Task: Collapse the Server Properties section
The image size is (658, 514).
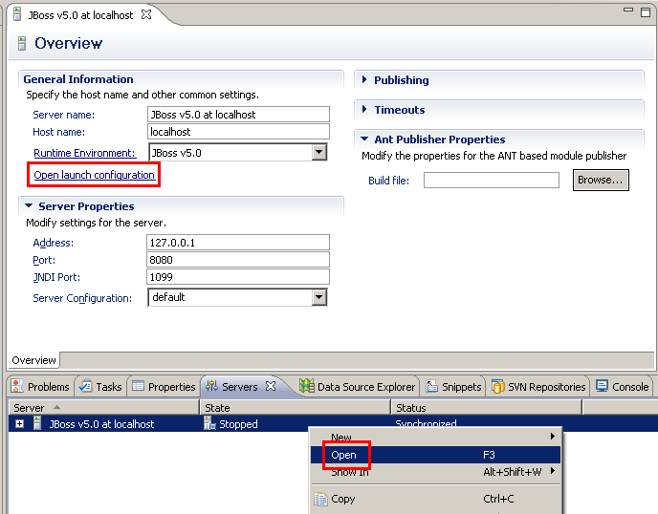Action: [30, 206]
